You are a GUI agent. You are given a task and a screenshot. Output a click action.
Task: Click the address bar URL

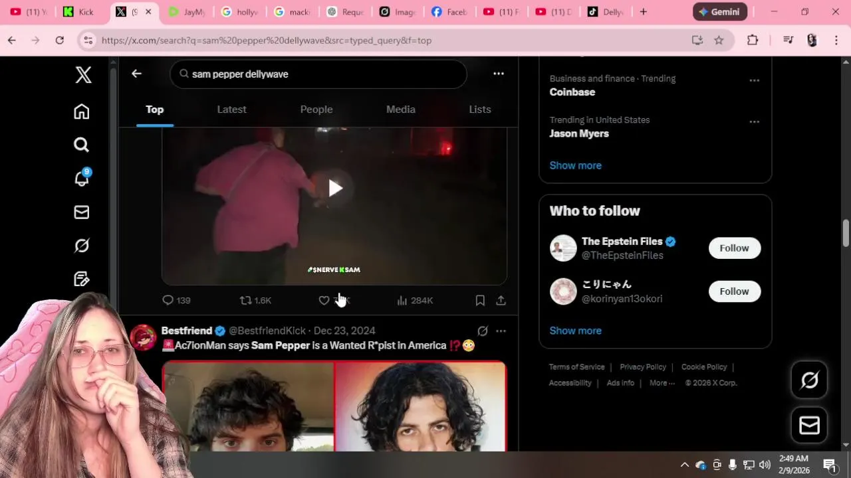266,40
